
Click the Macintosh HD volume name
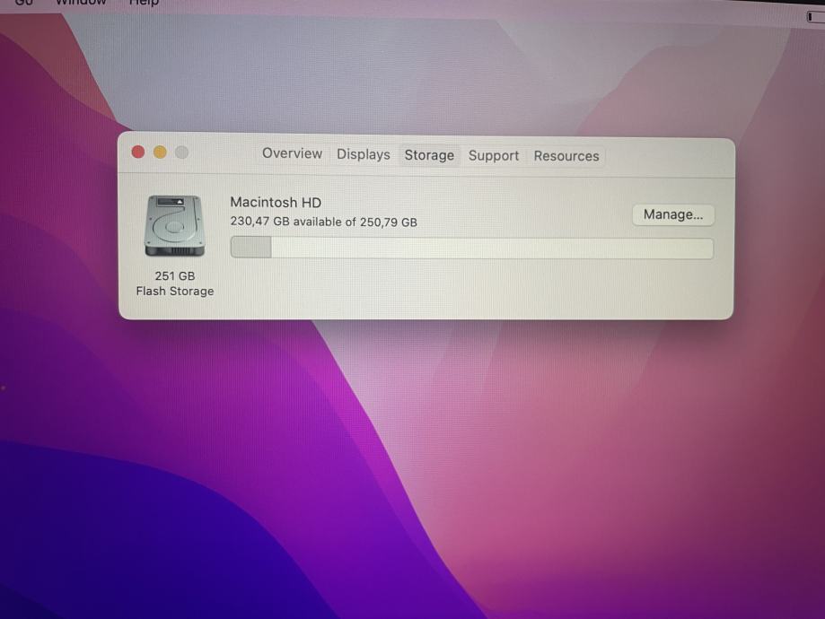[276, 202]
